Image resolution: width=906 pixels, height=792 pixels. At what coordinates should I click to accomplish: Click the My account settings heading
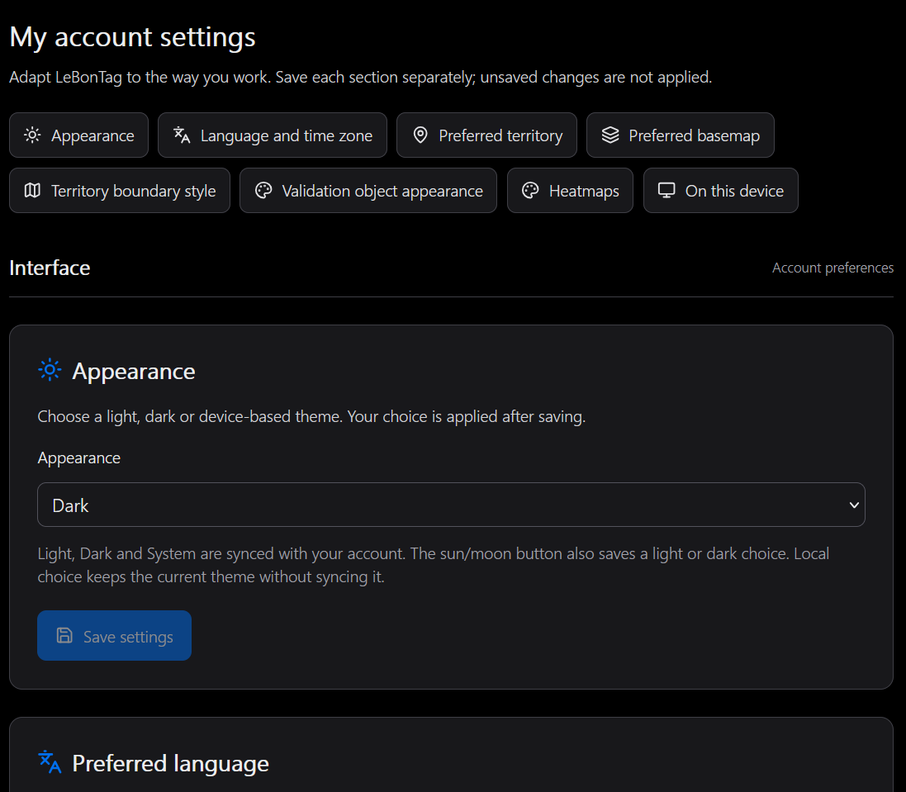click(x=132, y=37)
